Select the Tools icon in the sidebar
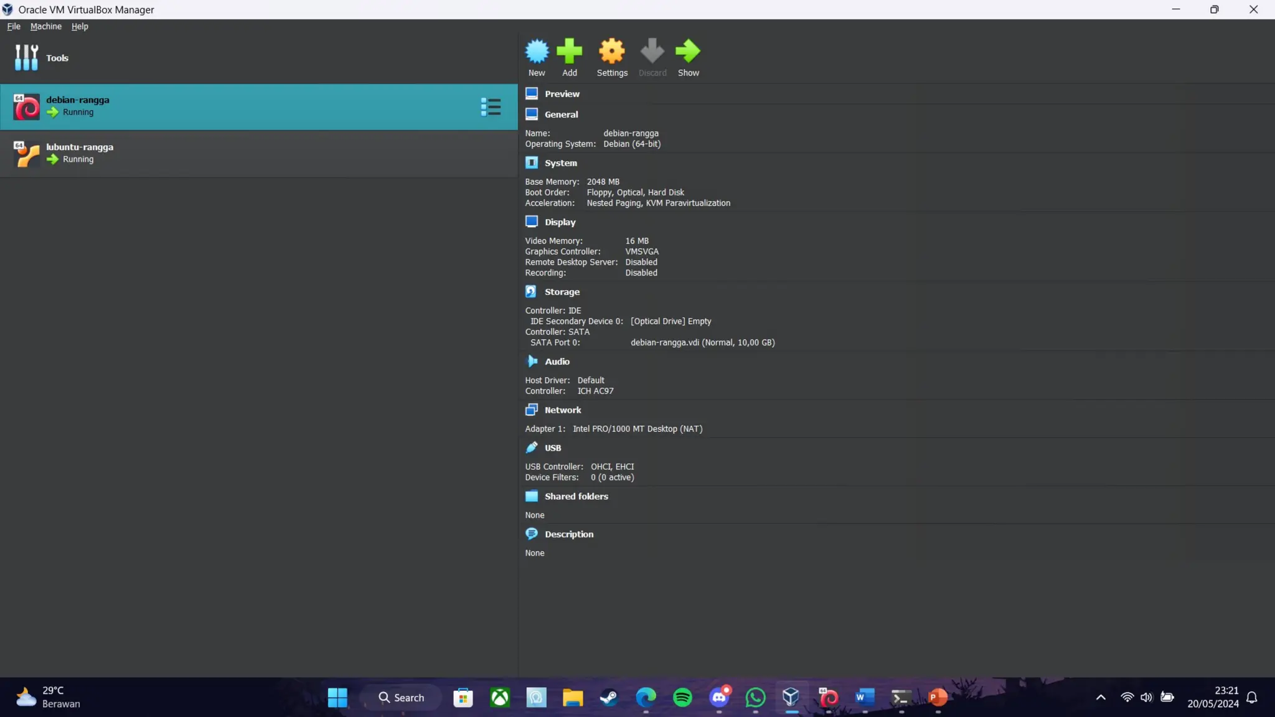The image size is (1275, 717). point(26,58)
